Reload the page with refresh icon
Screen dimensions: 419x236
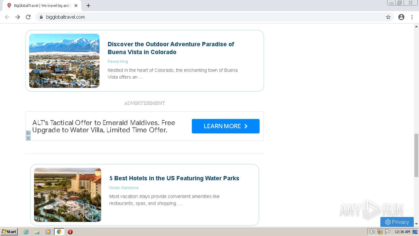[28, 17]
